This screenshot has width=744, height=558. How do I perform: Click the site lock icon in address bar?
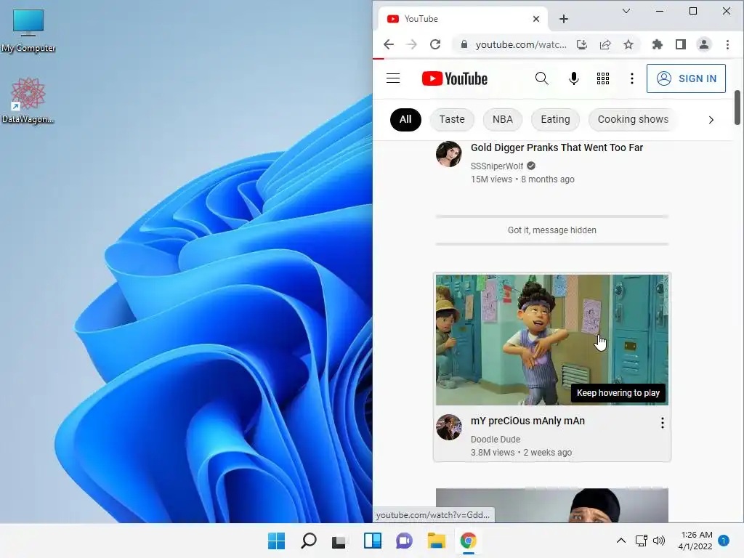coord(464,44)
